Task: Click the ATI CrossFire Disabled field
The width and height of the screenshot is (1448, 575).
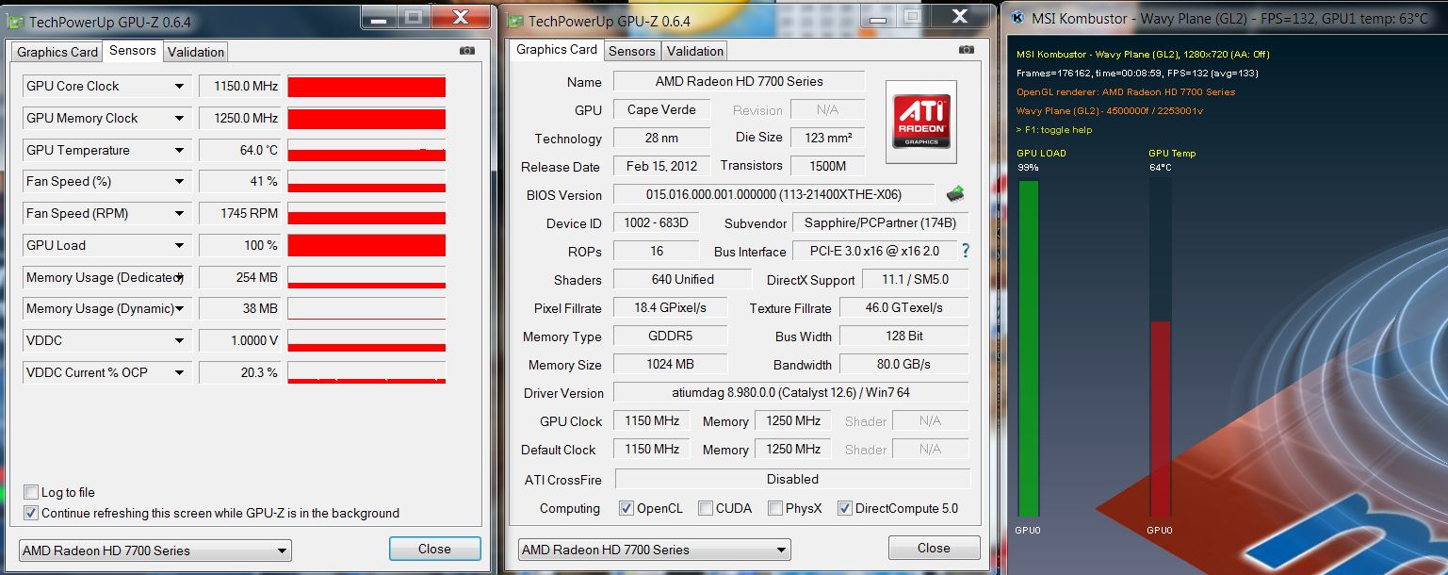Action: point(792,479)
